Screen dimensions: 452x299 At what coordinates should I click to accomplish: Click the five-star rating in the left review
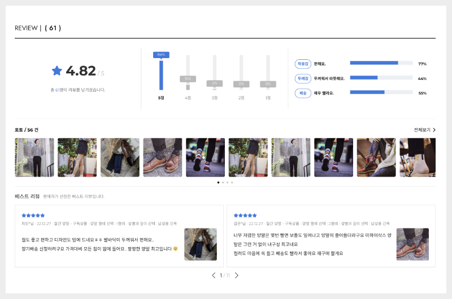(x=33, y=216)
